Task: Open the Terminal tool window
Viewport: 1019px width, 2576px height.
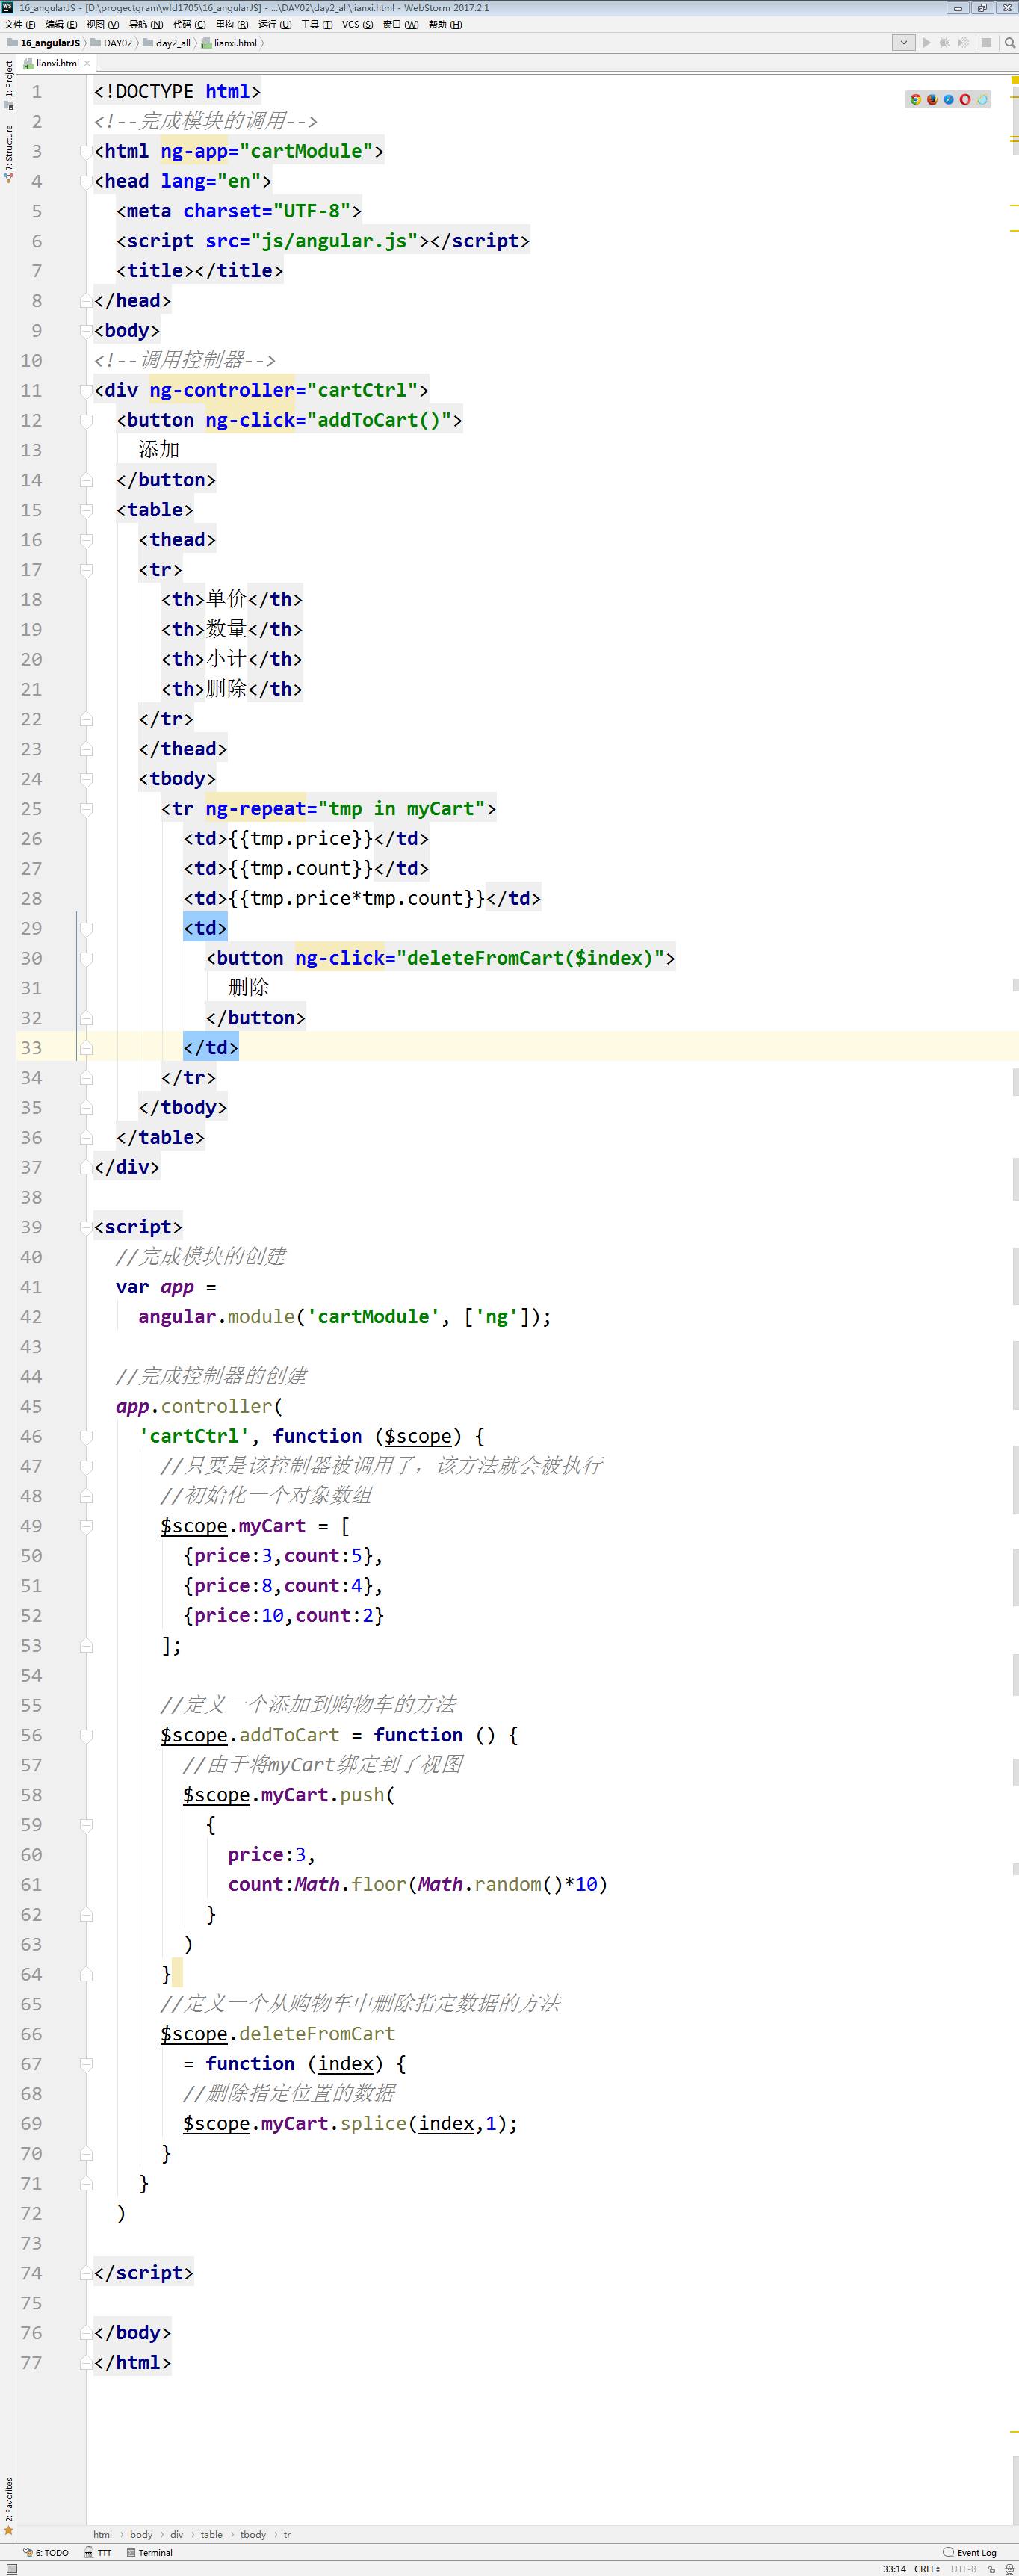Action: 150,2552
